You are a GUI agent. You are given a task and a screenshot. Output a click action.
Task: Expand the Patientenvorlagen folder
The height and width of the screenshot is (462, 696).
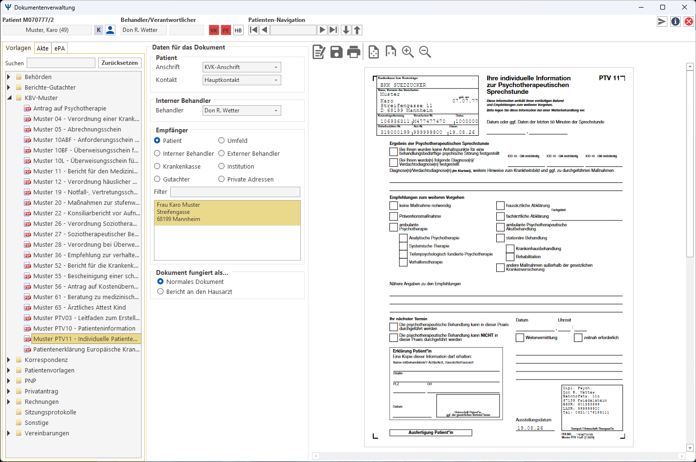click(9, 370)
